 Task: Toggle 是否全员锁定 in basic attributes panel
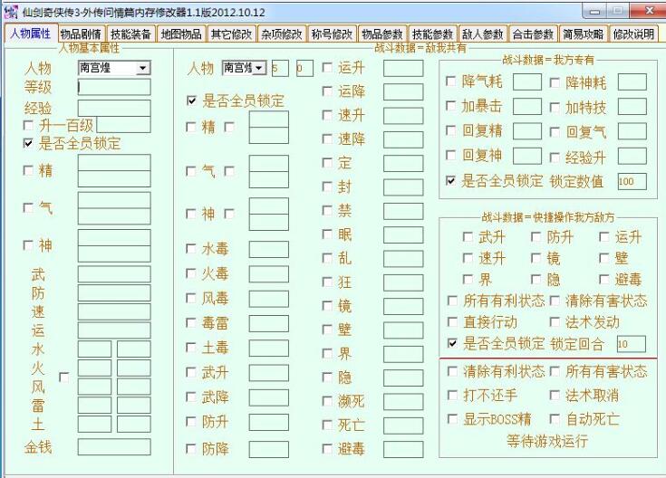28,143
